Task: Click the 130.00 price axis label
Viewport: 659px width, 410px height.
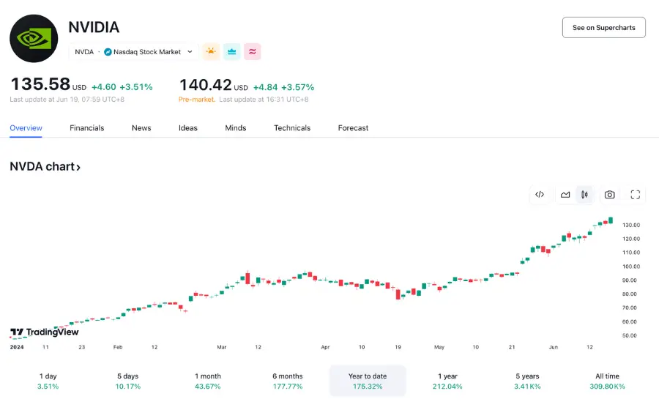Action: 631,225
